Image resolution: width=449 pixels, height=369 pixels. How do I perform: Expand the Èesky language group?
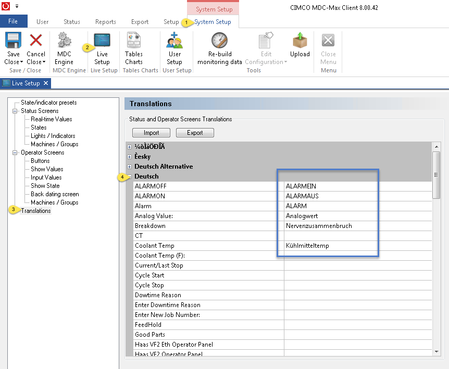coord(129,157)
